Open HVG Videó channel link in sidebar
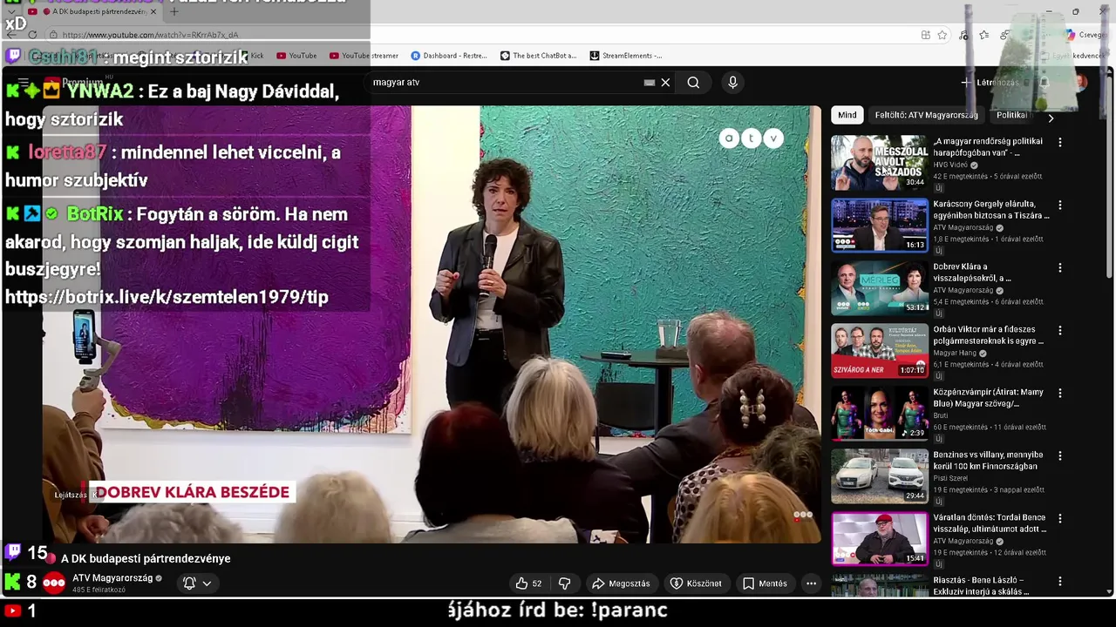 950,165
